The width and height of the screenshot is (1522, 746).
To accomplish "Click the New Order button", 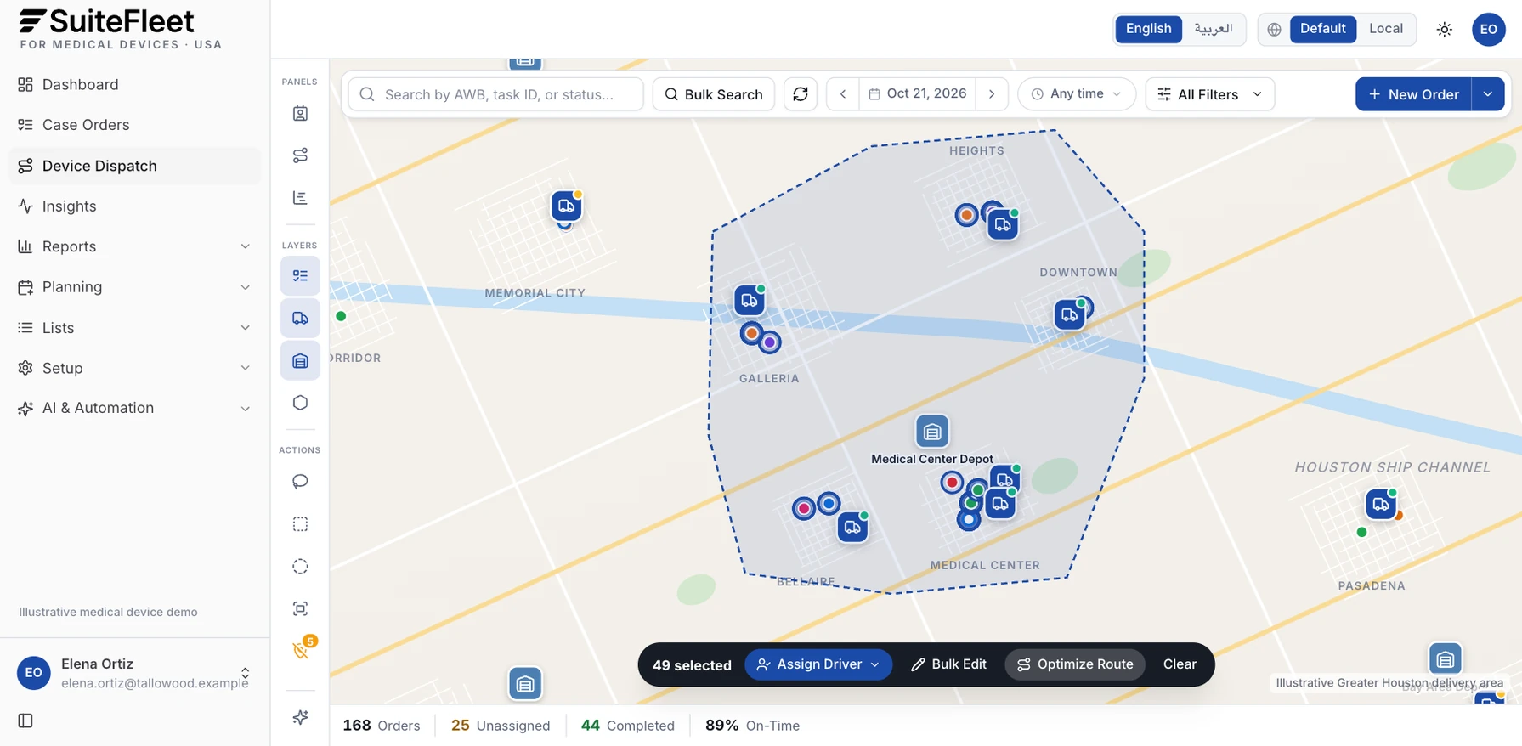I will coord(1413,94).
